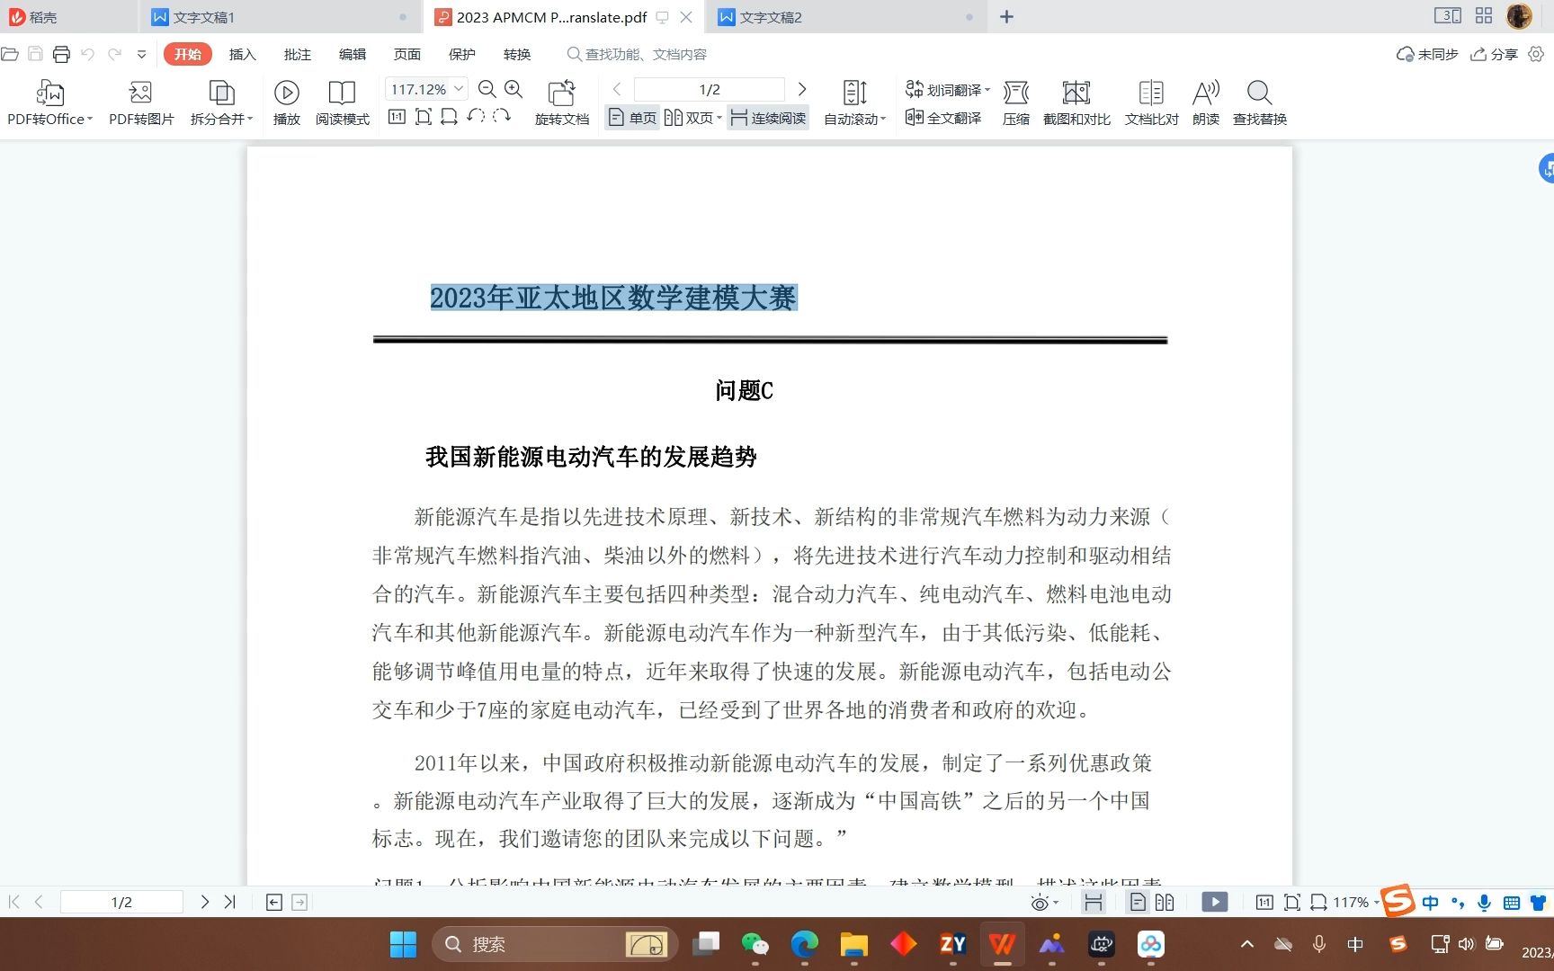Click the zoom out magnifier icon
1554x971 pixels.
pyautogui.click(x=487, y=89)
